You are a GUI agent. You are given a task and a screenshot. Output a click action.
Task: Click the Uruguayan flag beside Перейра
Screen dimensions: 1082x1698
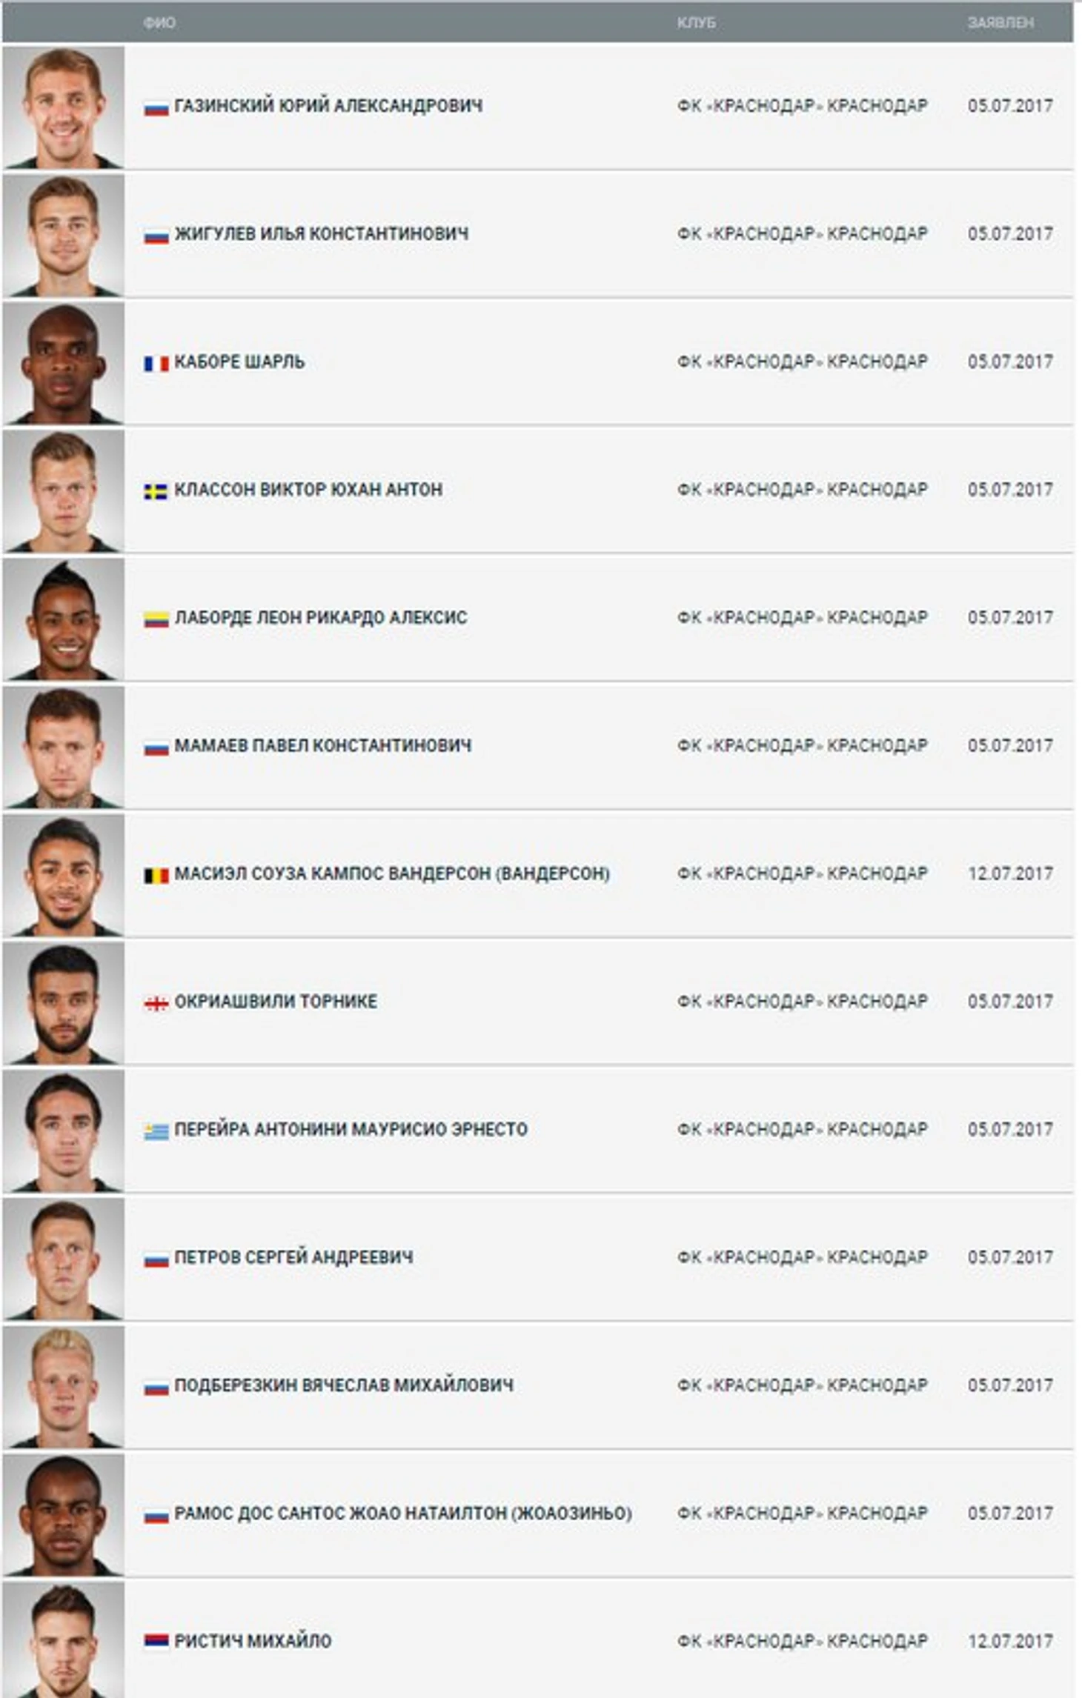coord(156,1132)
